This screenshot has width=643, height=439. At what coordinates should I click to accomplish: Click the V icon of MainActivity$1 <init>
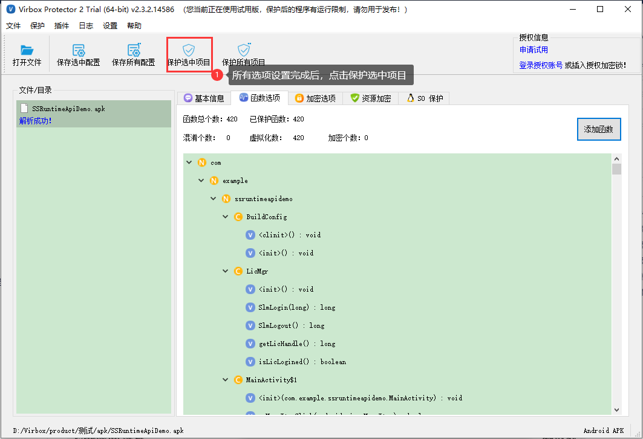250,398
